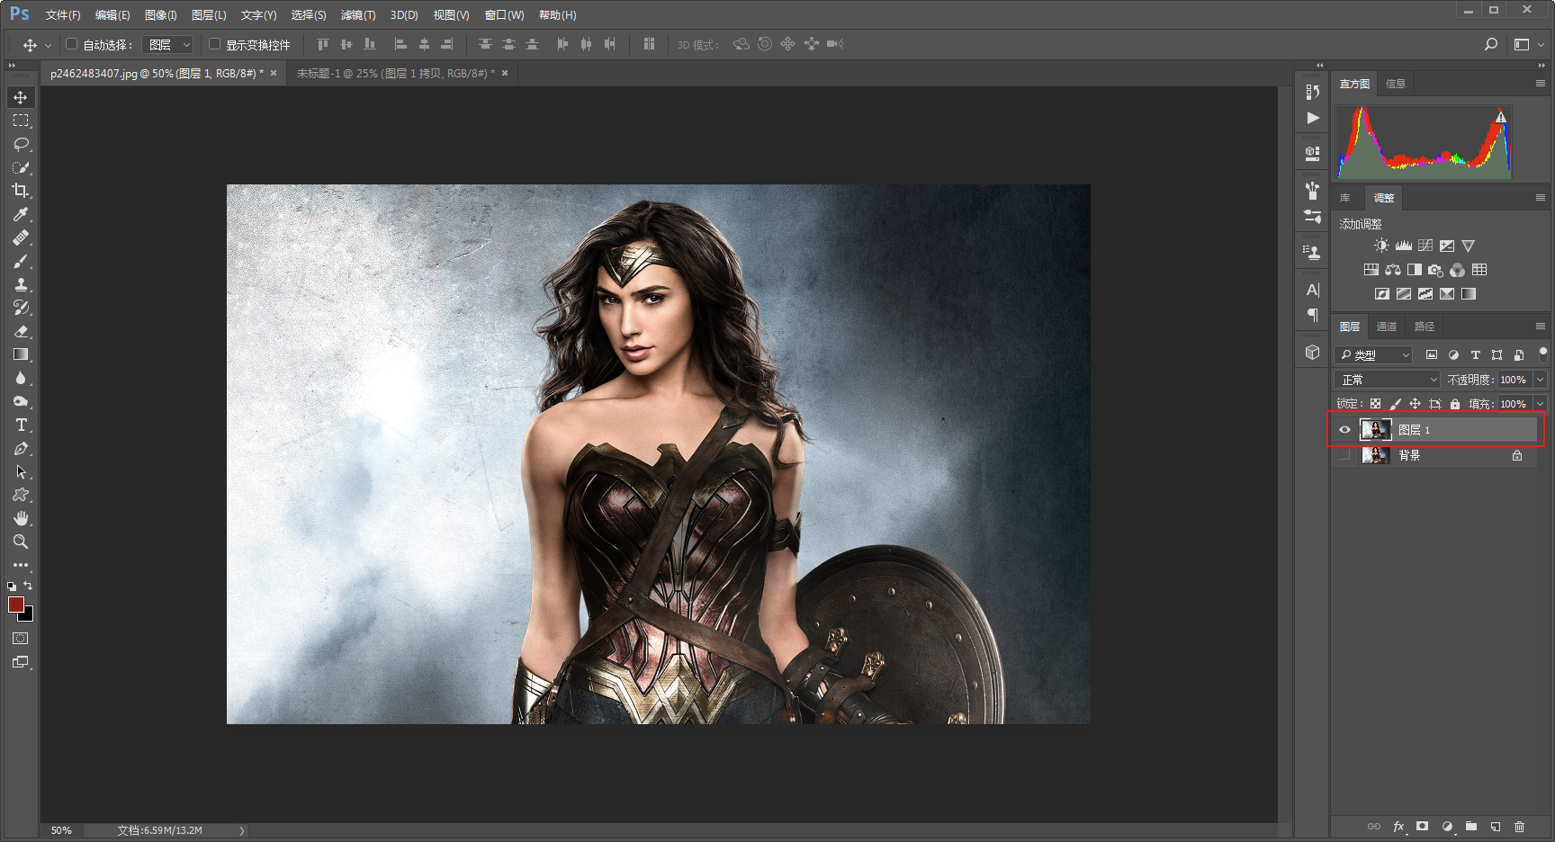Click the 不透明度 value field
Screen dimensions: 1555x842
coord(1515,380)
